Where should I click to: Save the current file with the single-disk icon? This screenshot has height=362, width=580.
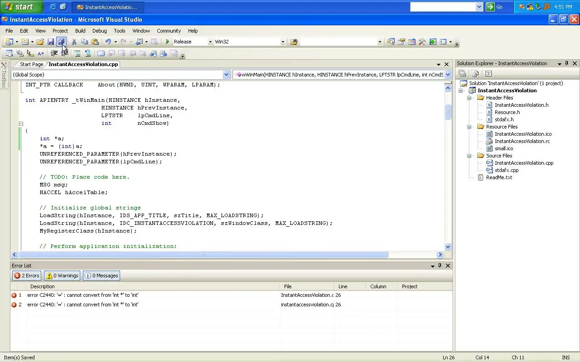(51, 42)
